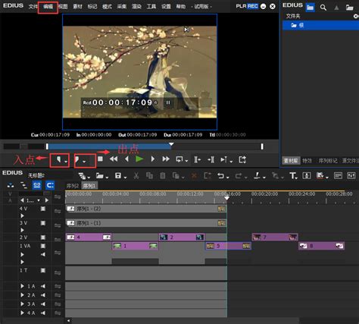359x324 pixels.
Task: Mute audio on the 1 A track
Action: (x=43, y=286)
